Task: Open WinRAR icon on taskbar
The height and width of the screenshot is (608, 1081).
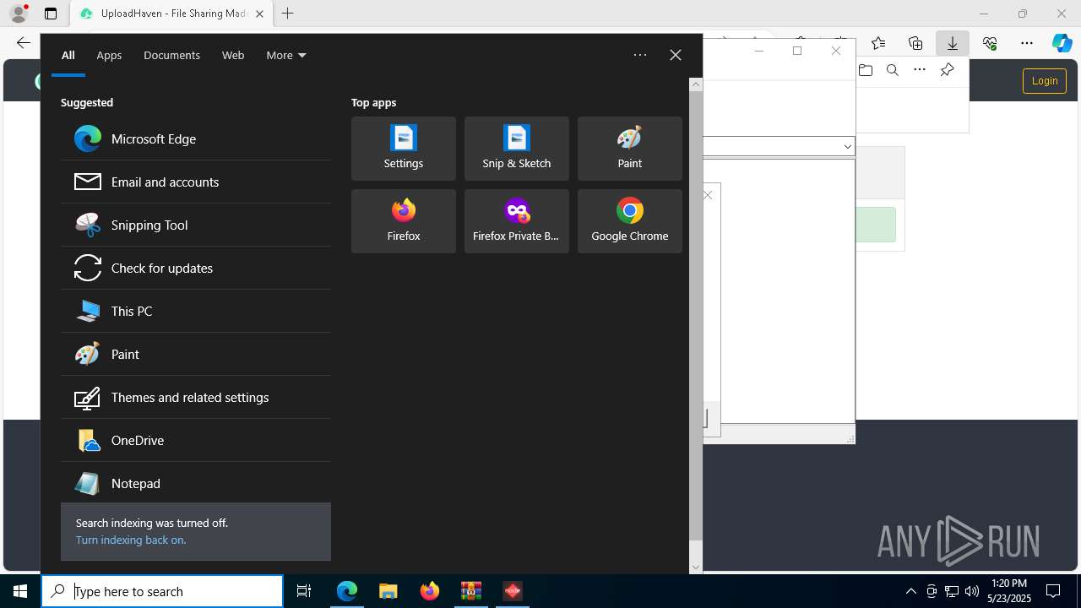Action: coord(471,591)
